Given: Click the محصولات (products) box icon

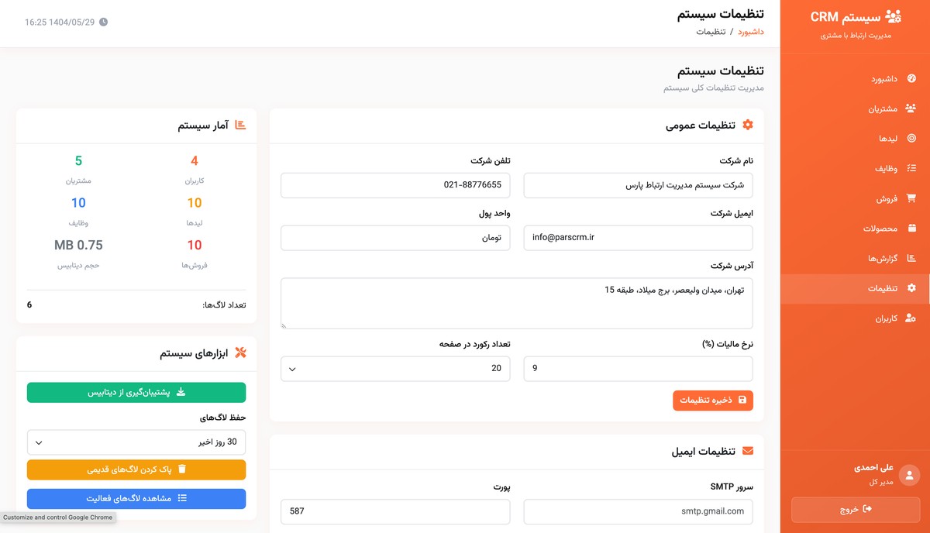Looking at the screenshot, I should click(x=912, y=229).
